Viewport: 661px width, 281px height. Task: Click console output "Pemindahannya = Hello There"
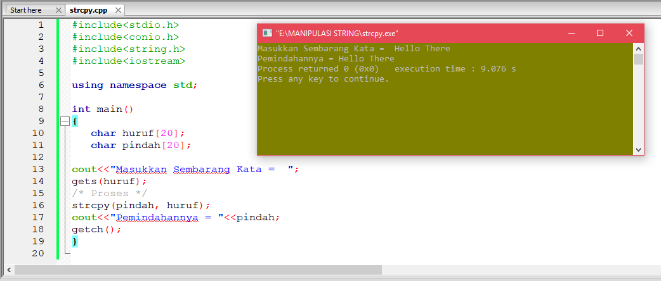coord(326,58)
